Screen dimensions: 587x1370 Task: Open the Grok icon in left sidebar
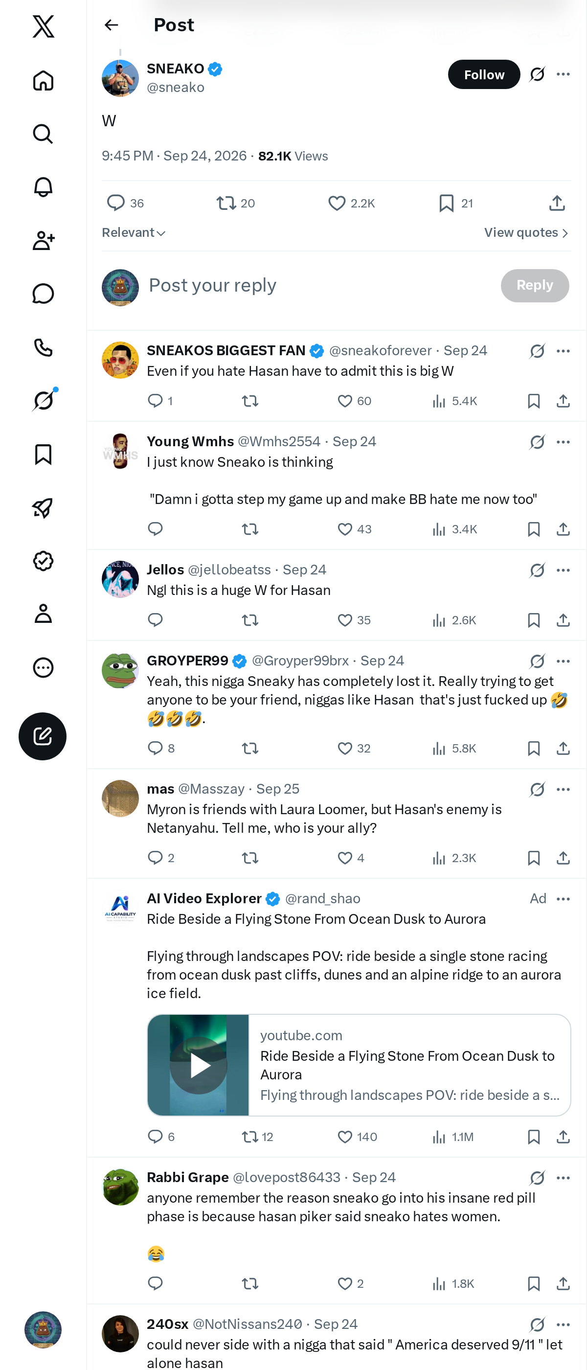[x=44, y=400]
